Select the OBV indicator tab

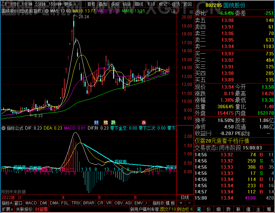pos(119,203)
